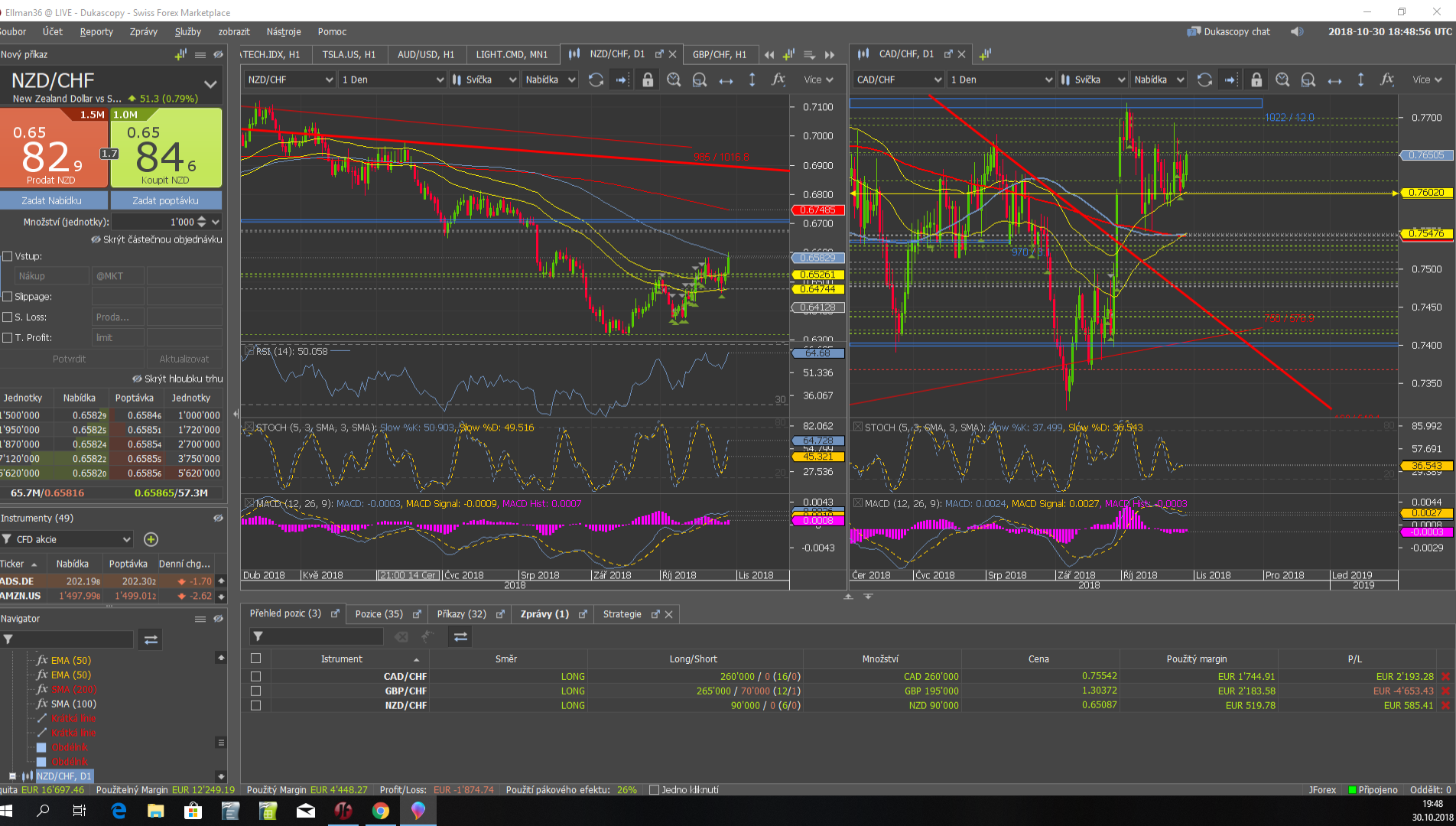
Task: Toggle Jedno kliknutí checkbox in status bar
Action: pos(654,790)
